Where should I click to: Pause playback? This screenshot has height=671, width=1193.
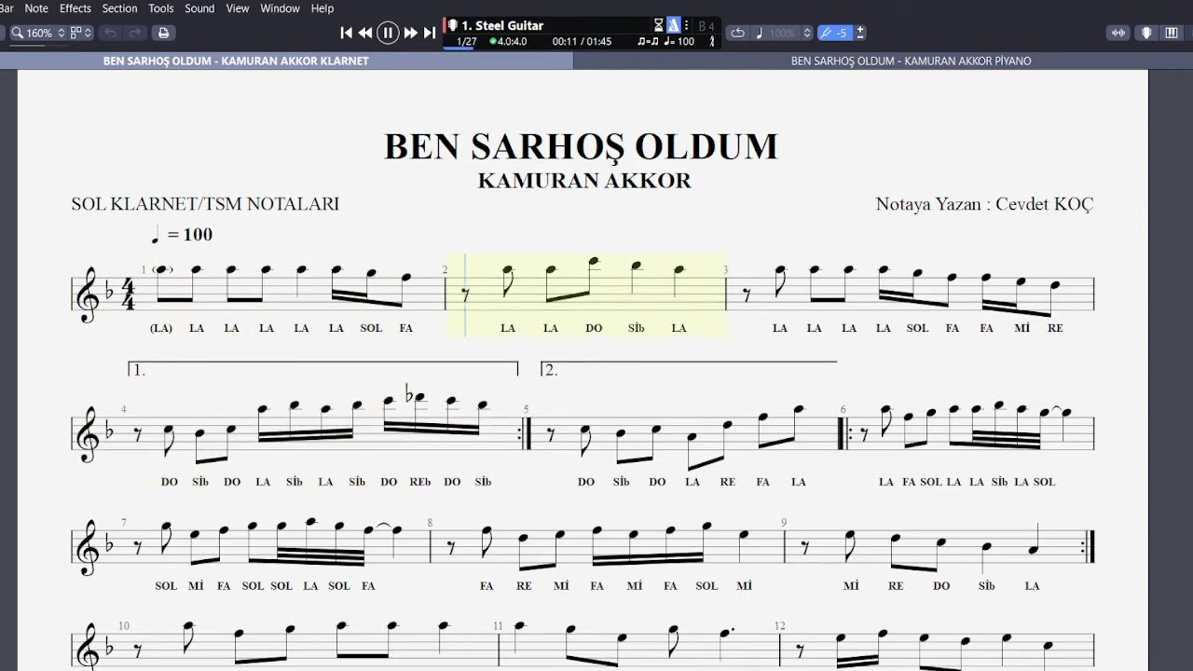click(x=388, y=33)
